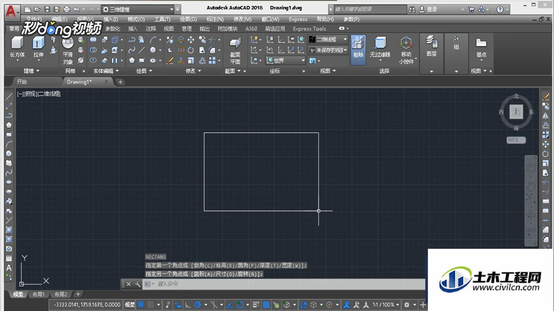
Task: Click the Mirror tool in right vertical toolbar
Action: [x=545, y=116]
